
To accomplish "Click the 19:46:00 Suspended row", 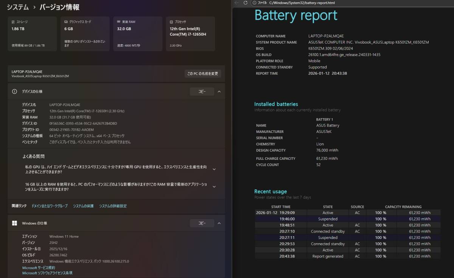I will click(x=348, y=219).
